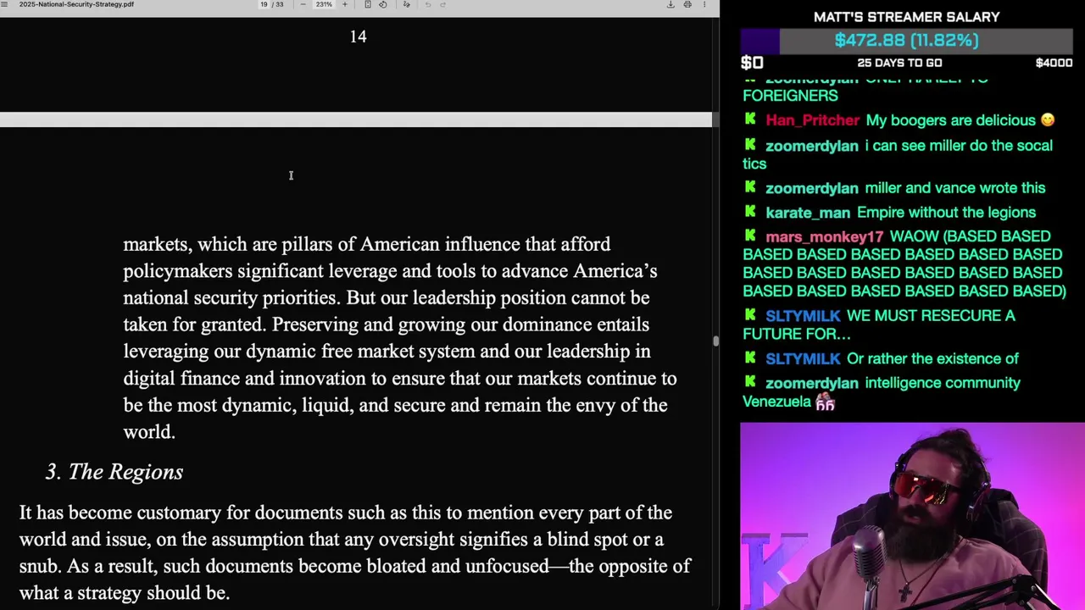Click the page number field showing 19
The width and height of the screenshot is (1085, 610).
tap(264, 4)
